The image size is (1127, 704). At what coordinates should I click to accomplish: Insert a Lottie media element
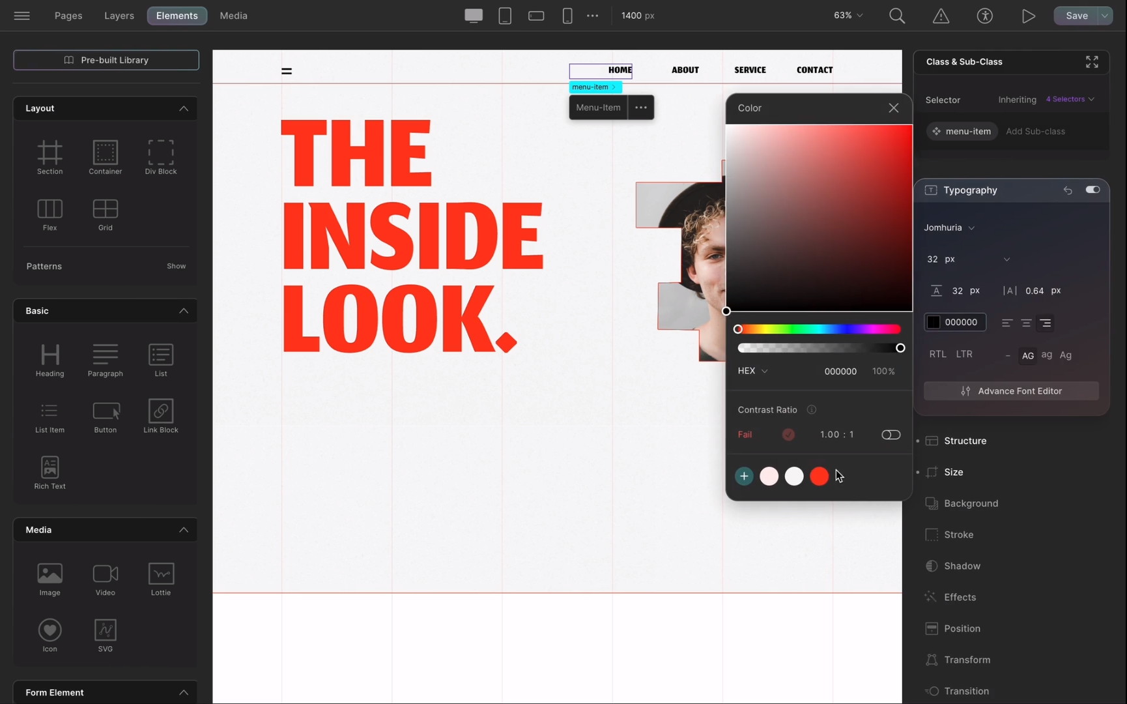160,579
